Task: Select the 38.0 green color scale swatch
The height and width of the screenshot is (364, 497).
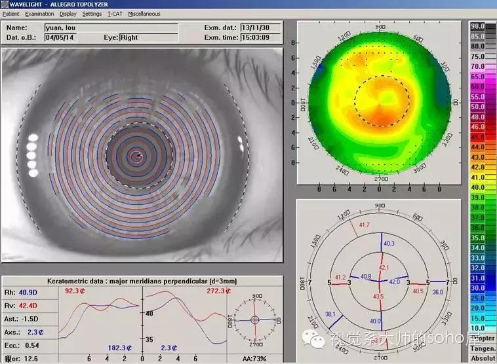Action: [x=483, y=208]
